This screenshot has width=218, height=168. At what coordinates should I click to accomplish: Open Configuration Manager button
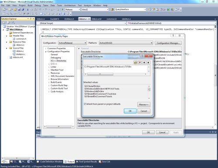click(168, 43)
